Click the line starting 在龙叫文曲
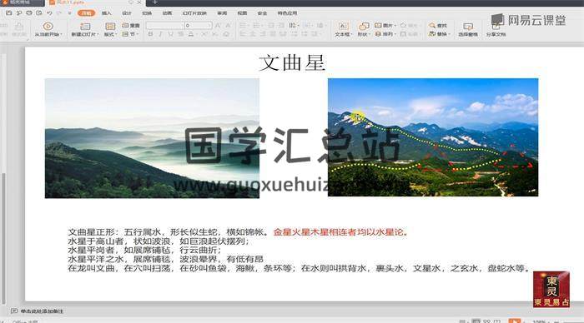 [299, 268]
